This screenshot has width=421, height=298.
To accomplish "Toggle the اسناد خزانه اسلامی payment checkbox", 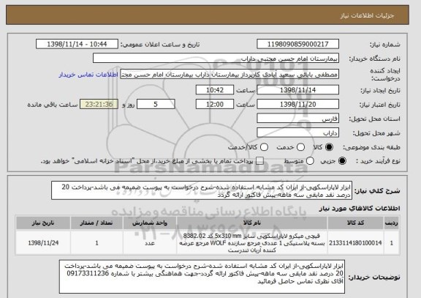I will point(259,161).
